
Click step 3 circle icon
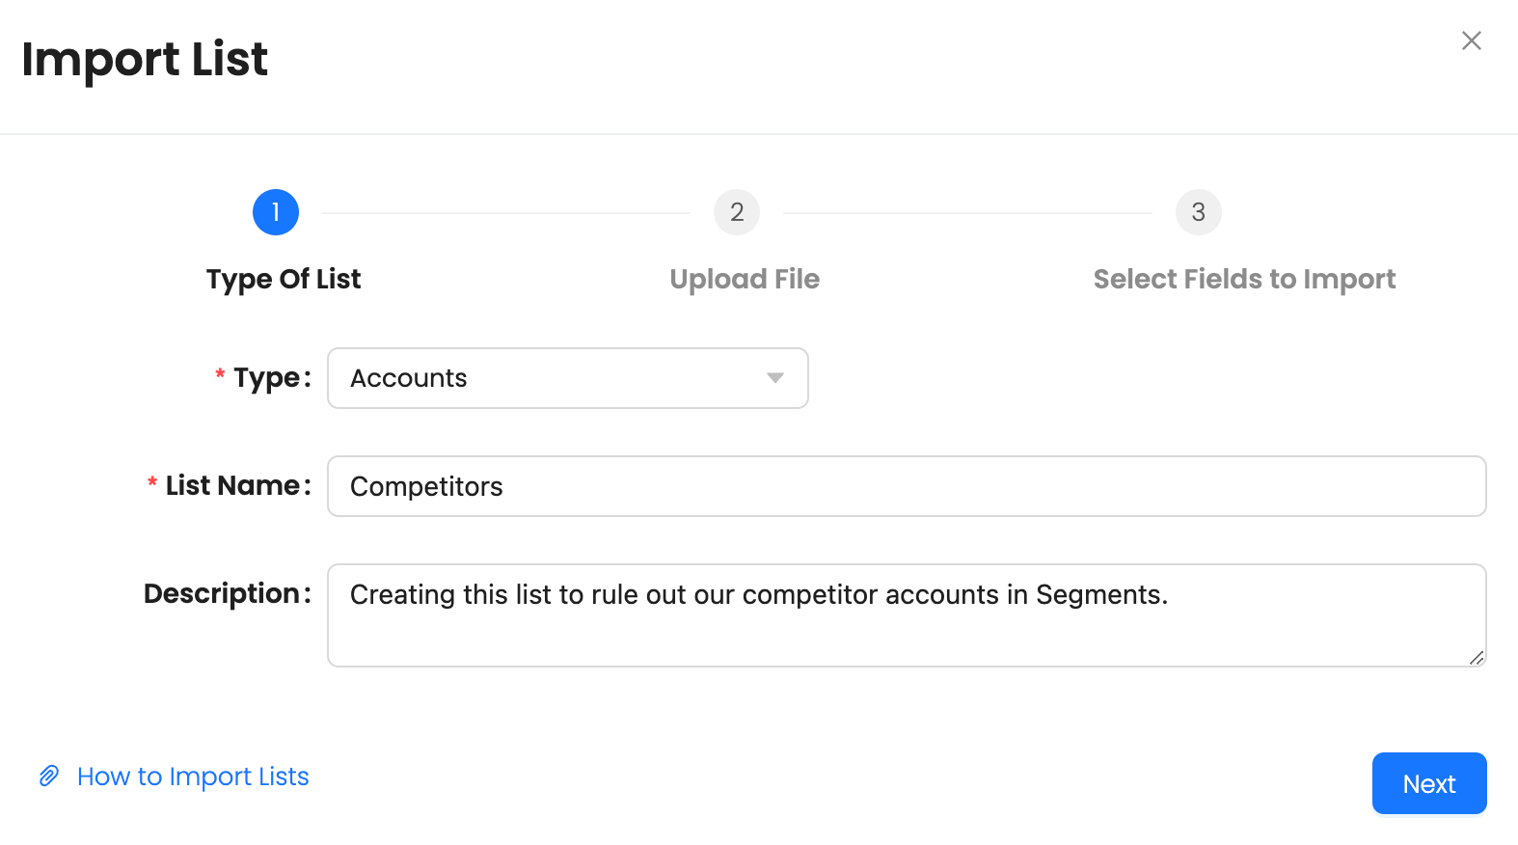point(1198,212)
